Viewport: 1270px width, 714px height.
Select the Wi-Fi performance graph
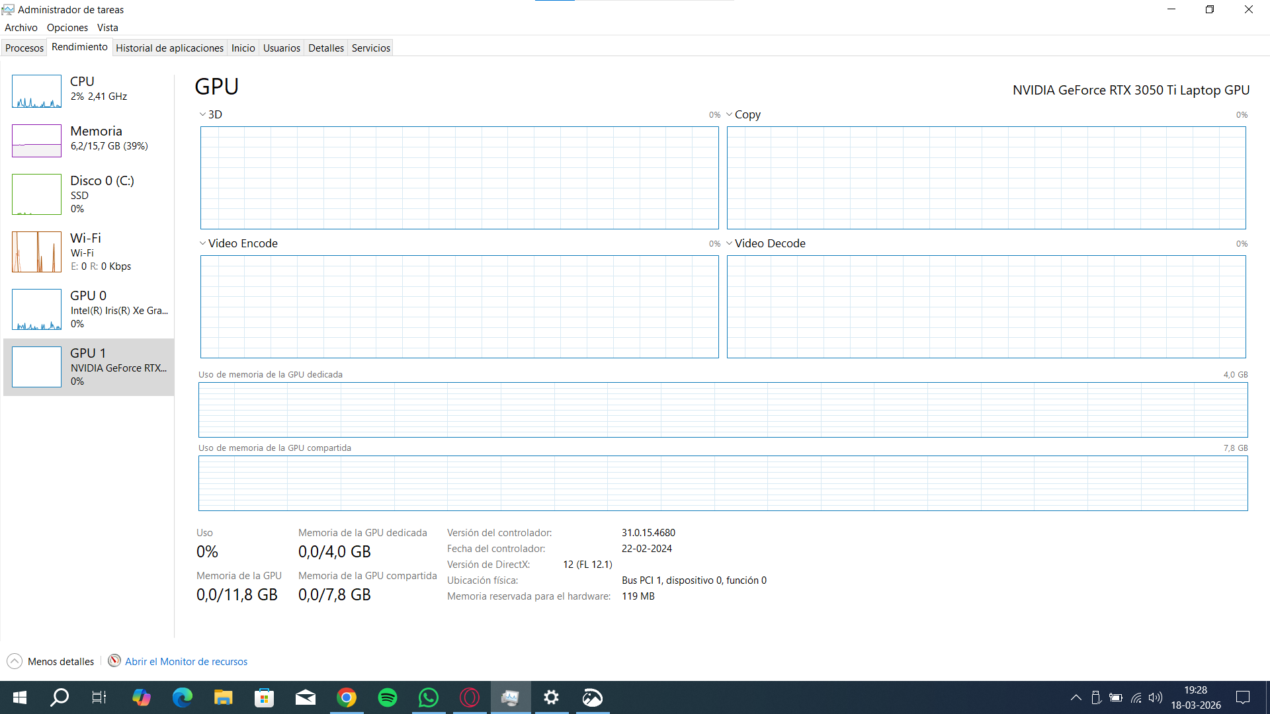click(x=86, y=251)
